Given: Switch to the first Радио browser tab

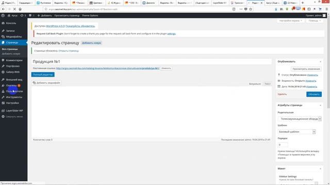Looking at the screenshot, I should [x=8, y=3].
